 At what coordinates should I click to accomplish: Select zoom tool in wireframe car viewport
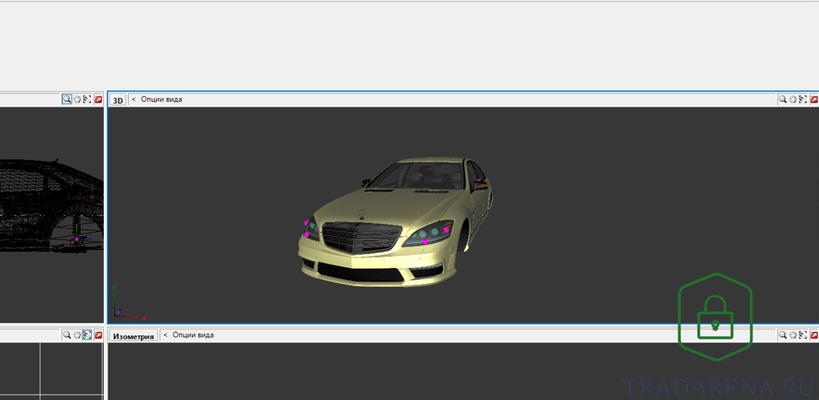pos(67,100)
